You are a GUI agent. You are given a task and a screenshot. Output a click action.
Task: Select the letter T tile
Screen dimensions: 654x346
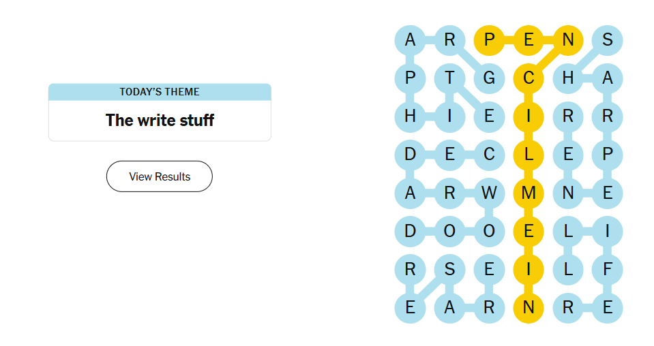pyautogui.click(x=449, y=78)
